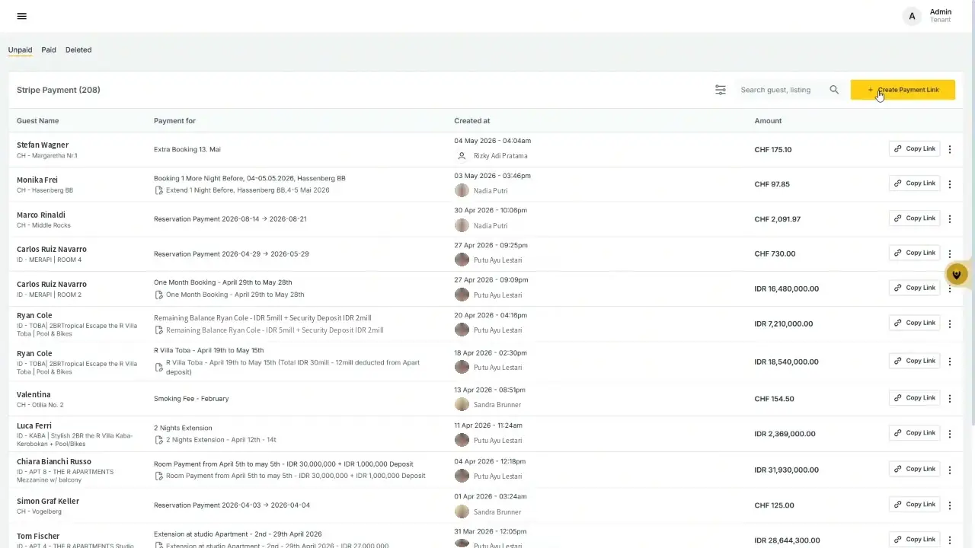Copy link for Luca Ferri payment
This screenshot has width=975, height=548.
[914, 433]
